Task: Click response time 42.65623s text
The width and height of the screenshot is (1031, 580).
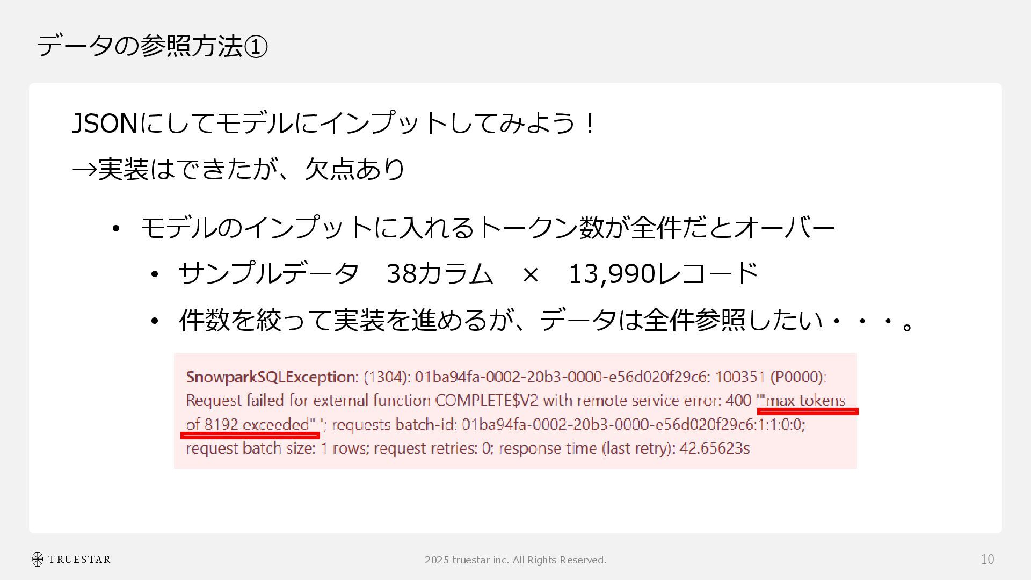Action: pos(624,448)
